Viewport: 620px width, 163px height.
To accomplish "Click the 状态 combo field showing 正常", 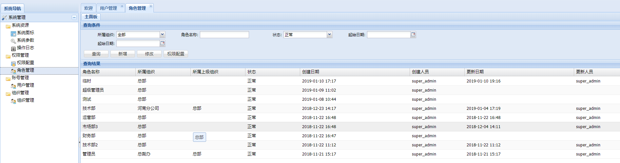I will click(x=305, y=35).
